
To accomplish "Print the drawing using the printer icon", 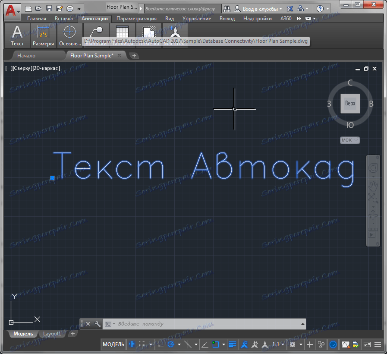I will click(70, 9).
